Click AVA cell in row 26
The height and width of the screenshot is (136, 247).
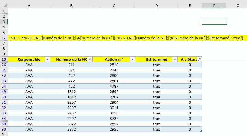[x=29, y=65]
